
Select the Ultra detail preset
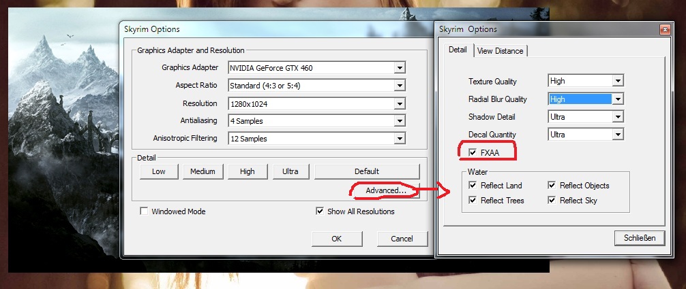click(x=290, y=171)
